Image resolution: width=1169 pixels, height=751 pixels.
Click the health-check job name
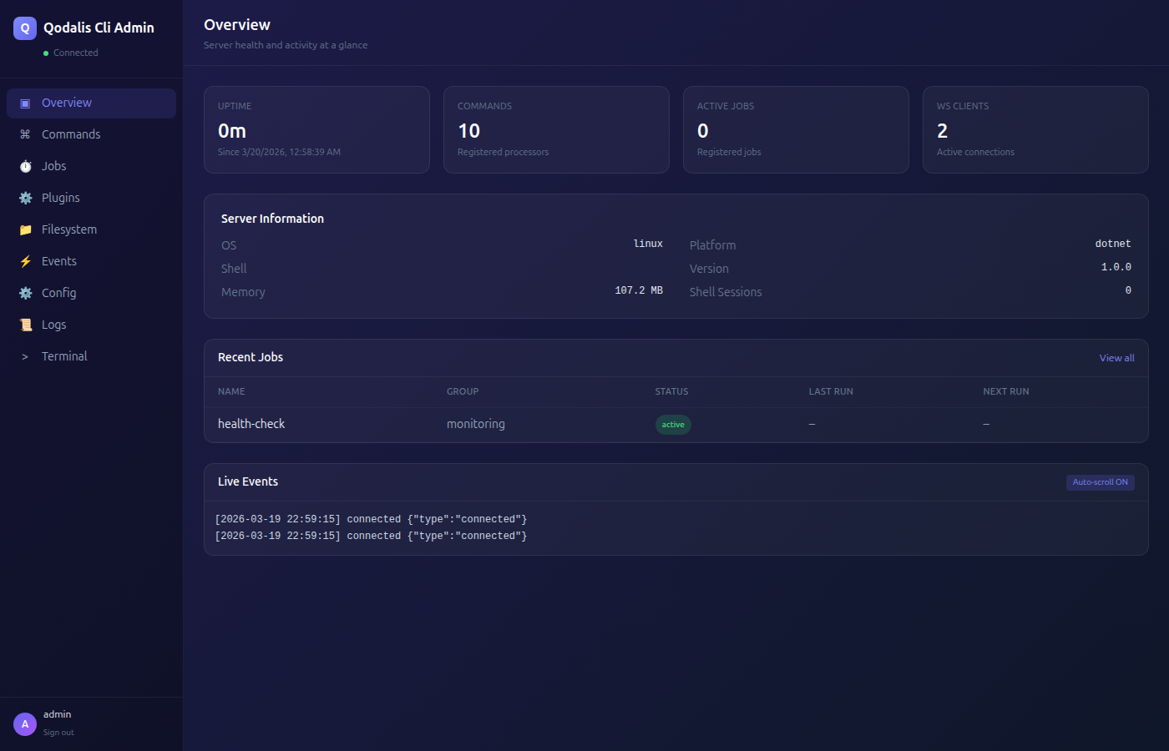pyautogui.click(x=251, y=424)
